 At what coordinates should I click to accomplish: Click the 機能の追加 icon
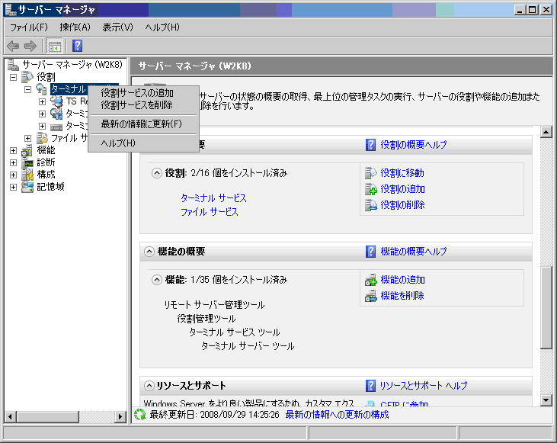370,280
